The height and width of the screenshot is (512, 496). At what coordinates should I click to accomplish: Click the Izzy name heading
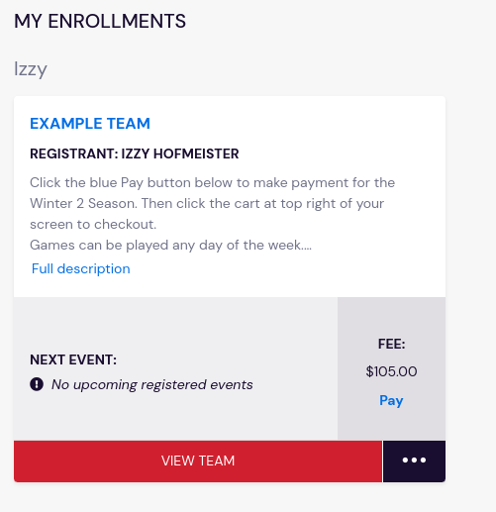click(x=31, y=69)
